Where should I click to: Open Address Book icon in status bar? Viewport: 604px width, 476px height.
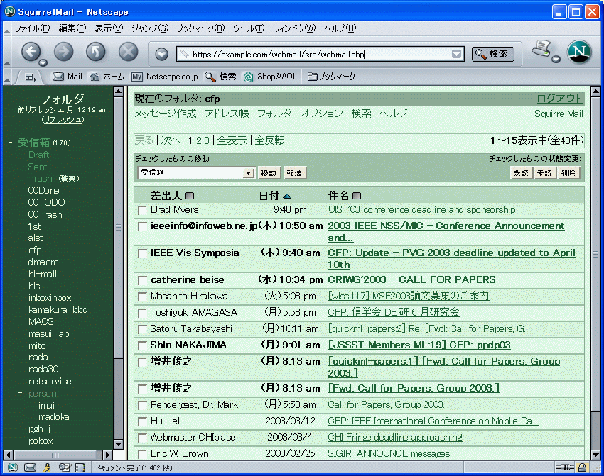click(x=80, y=467)
